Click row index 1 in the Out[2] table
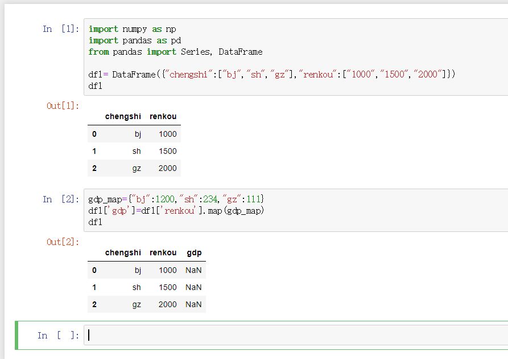This screenshot has width=508, height=359. (94, 287)
